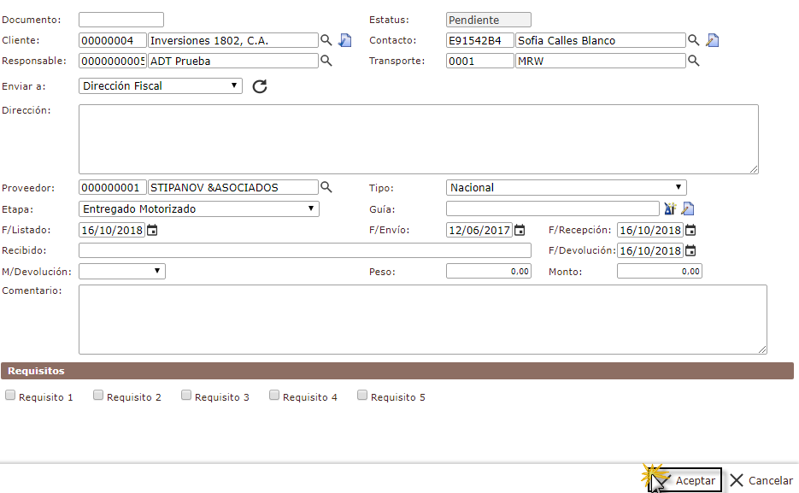Tick the Requisito 5 checkbox
799x493 pixels.
pyautogui.click(x=362, y=396)
